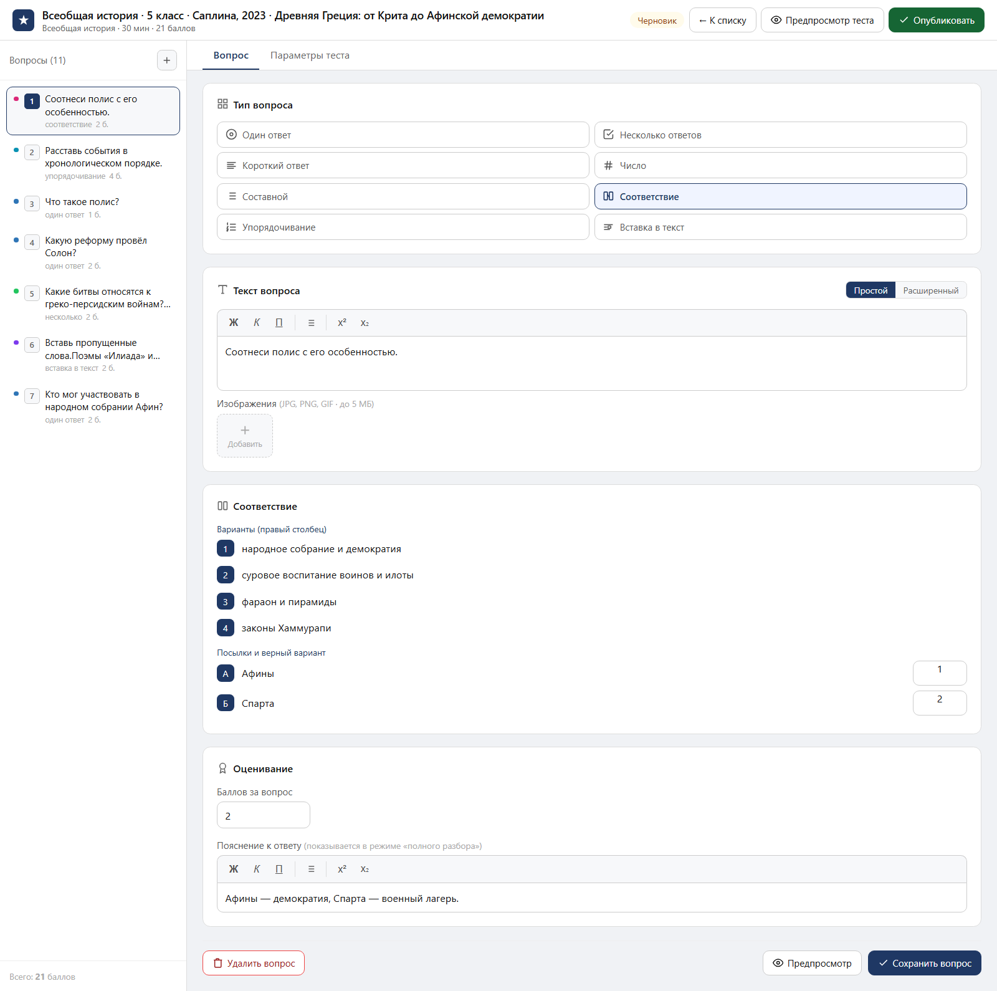The width and height of the screenshot is (997, 991).
Task: Open Параметры теста tab
Action: (x=310, y=55)
